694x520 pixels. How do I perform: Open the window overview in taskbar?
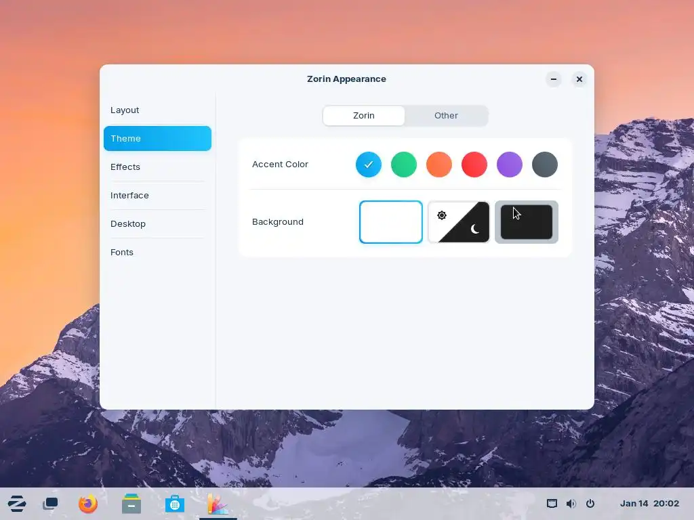coord(50,504)
